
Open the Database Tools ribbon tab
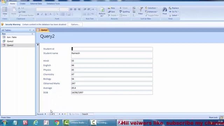pyautogui.click(x=53, y=4)
